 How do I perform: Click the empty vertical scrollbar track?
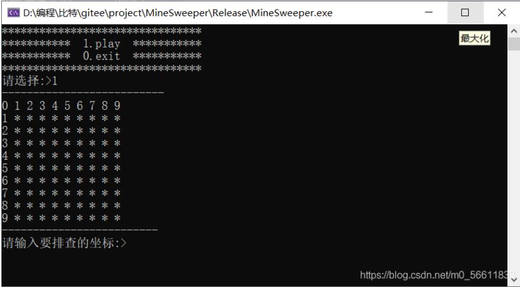[x=513, y=162]
